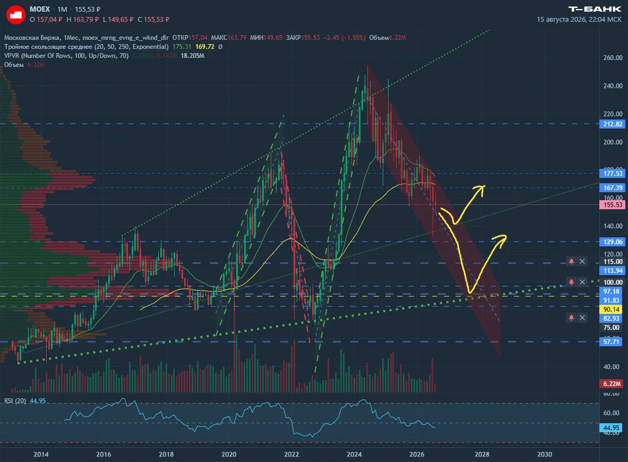Click the 60.00 tick on the RSI axis
This screenshot has height=462, width=628.
point(611,413)
